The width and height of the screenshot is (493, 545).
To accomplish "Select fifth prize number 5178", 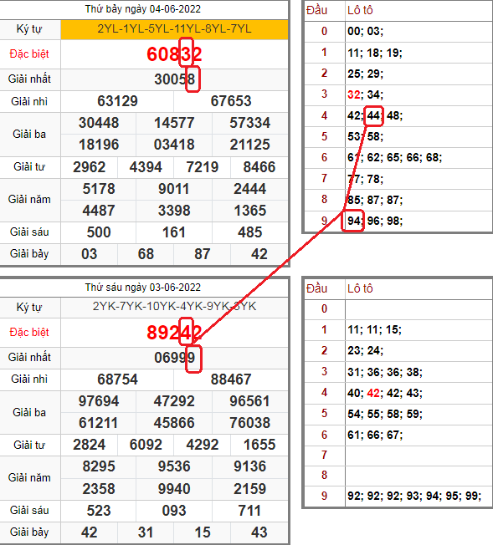I will pos(99,189).
